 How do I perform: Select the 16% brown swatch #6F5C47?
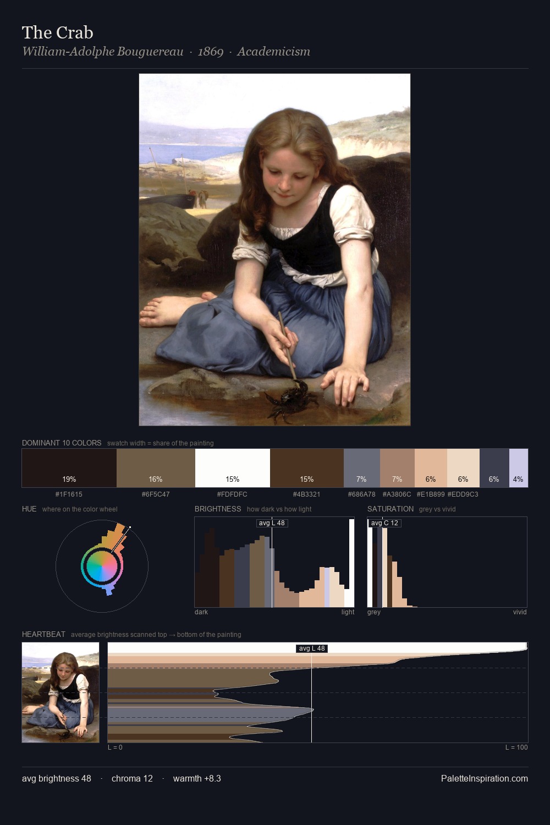click(156, 468)
